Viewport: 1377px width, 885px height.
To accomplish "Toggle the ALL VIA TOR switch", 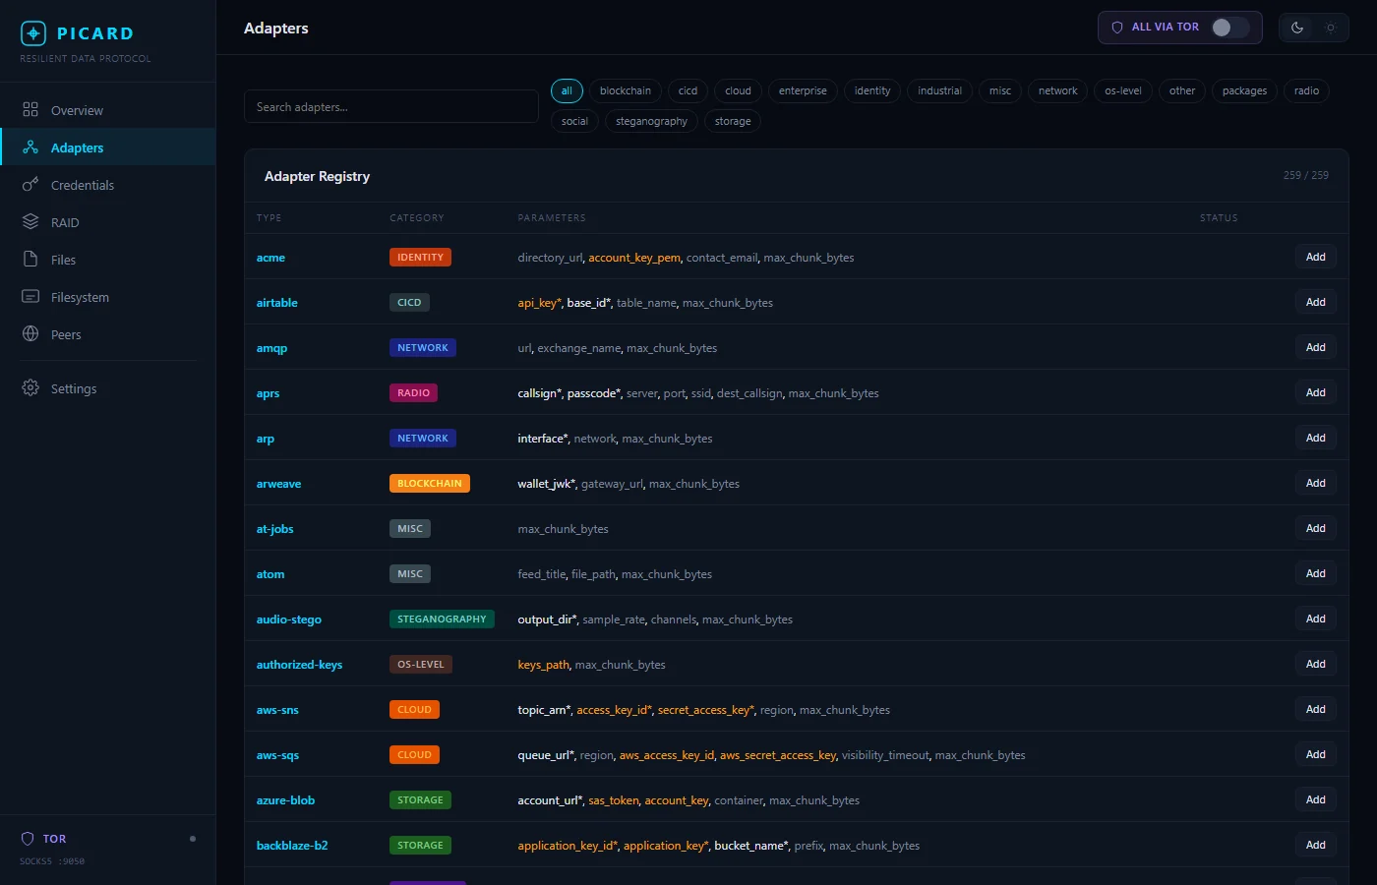I will [1229, 28].
